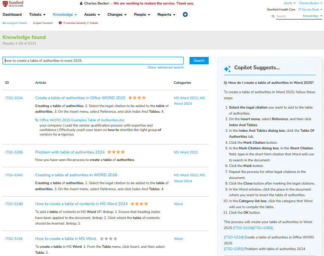Open the Alerts dropdown at top right

point(290,3)
